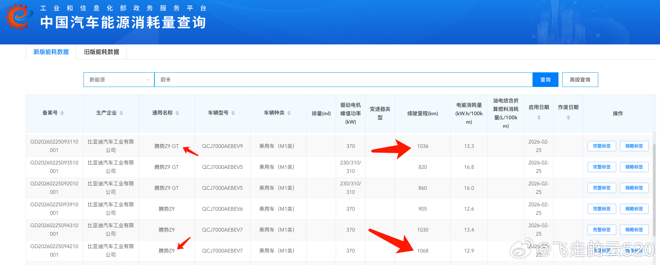Click the 排量(ml) column header
This screenshot has height=265, width=660.
[x=321, y=113]
